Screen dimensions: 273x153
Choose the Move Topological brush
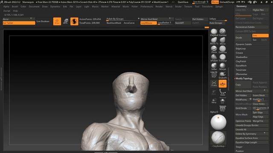[214, 41]
